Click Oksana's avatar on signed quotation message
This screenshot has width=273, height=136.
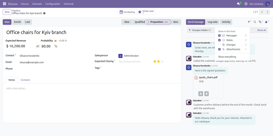click(189, 67)
